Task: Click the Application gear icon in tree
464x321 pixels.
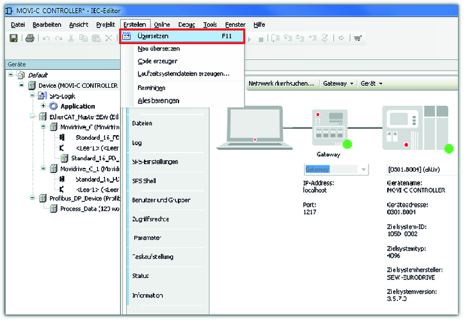Action: (x=54, y=106)
